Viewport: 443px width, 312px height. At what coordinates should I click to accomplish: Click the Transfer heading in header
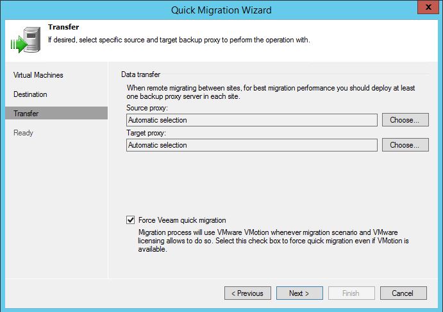click(63, 28)
